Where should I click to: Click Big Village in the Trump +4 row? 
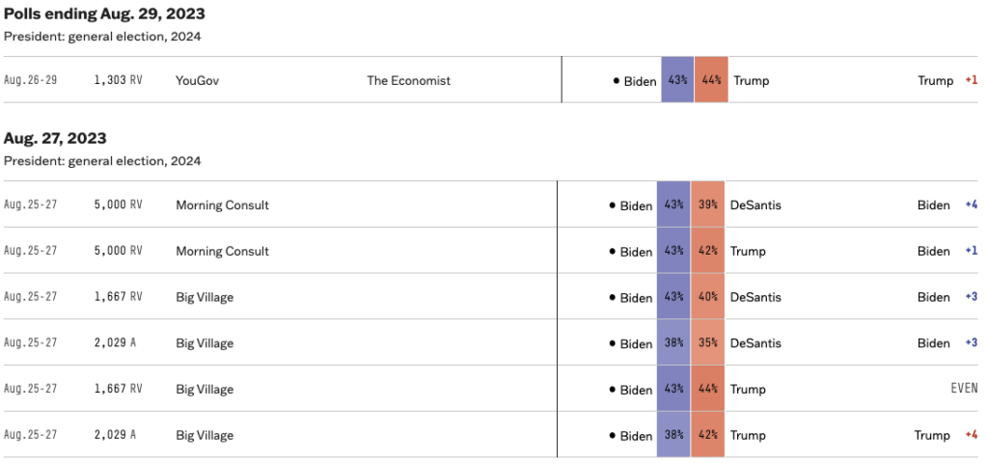tap(205, 435)
